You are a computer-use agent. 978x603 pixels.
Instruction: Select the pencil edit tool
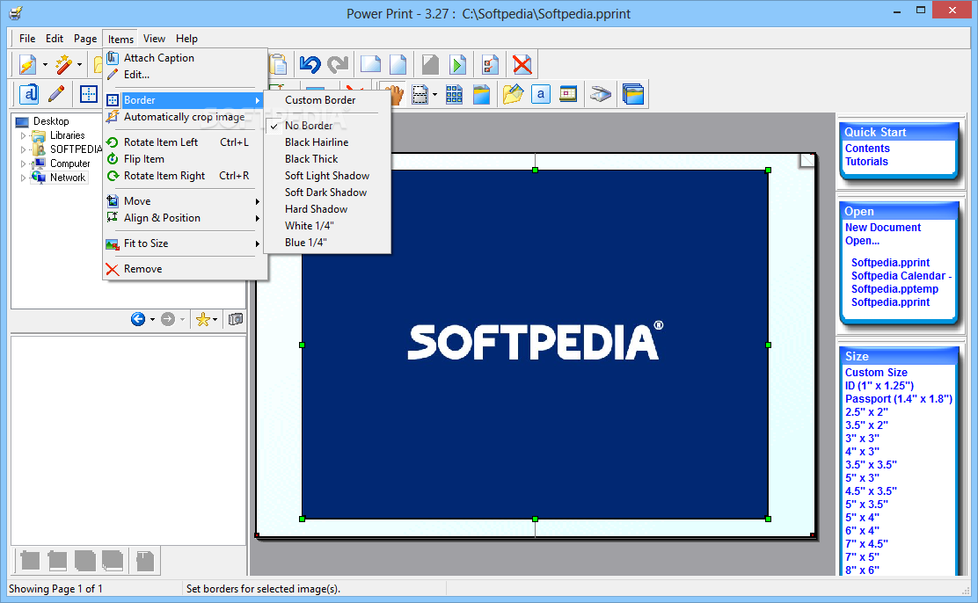pyautogui.click(x=56, y=94)
